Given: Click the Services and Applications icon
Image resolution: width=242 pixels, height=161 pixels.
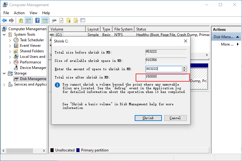Looking at the screenshot, I should tap(10, 84).
